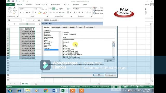
Task: Choose 0.00 format in Type list
Action: (x=65, y=45)
